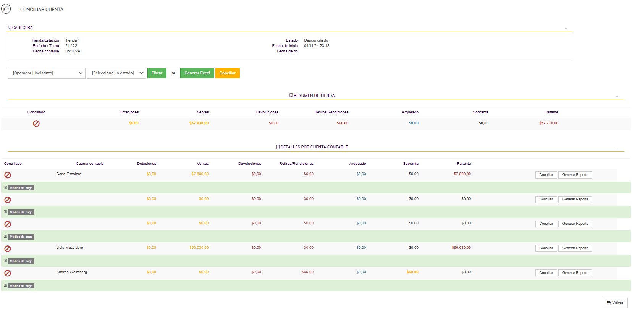This screenshot has width=632, height=311.
Task: Click the not-conciliated icon for Lidia Messidoro
Action: click(x=8, y=249)
